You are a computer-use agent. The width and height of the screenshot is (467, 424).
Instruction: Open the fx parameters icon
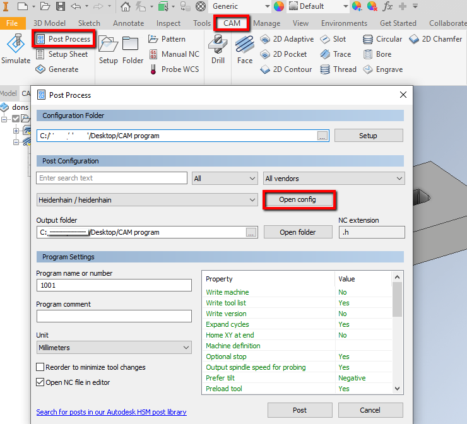[x=387, y=6]
